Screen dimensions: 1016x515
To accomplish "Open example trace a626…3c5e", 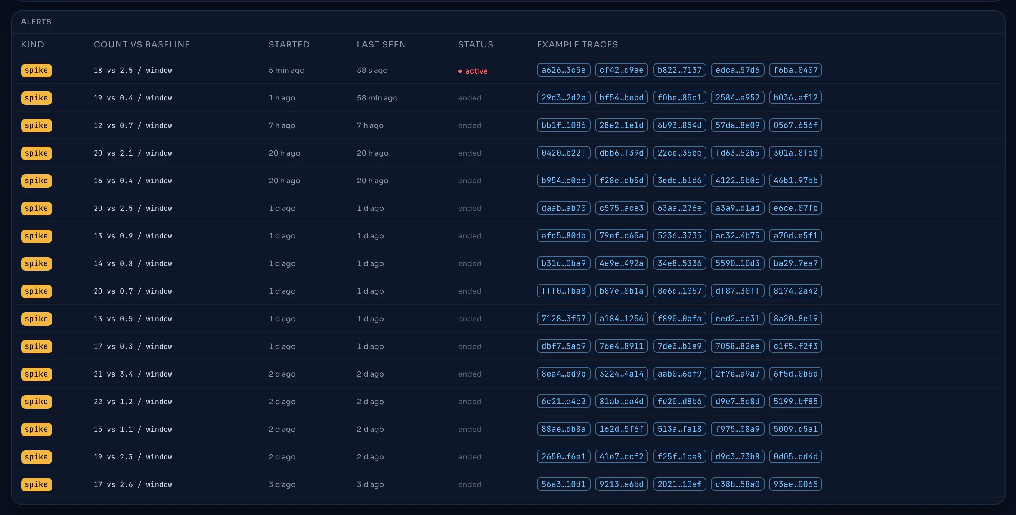I will [563, 70].
